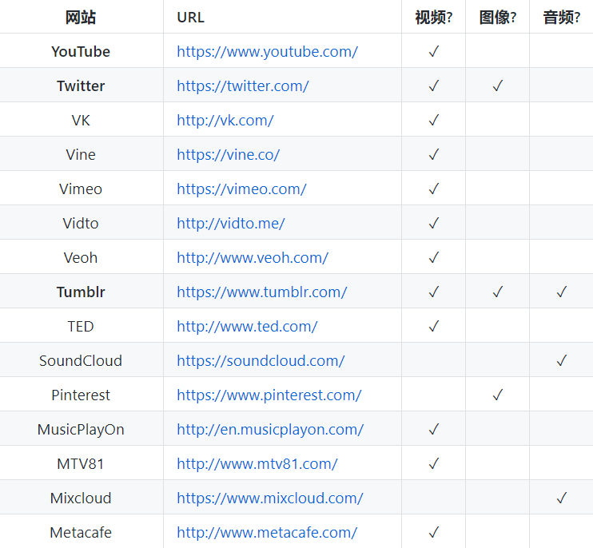Select the Vimeo site name
593x548 pixels.
coord(81,189)
